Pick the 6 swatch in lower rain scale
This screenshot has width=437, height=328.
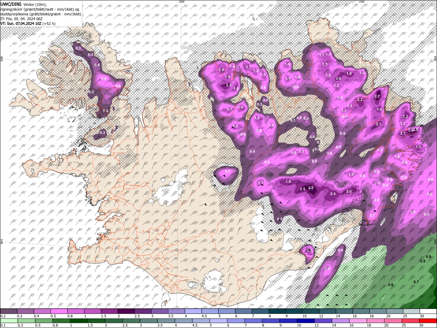click(x=236, y=321)
